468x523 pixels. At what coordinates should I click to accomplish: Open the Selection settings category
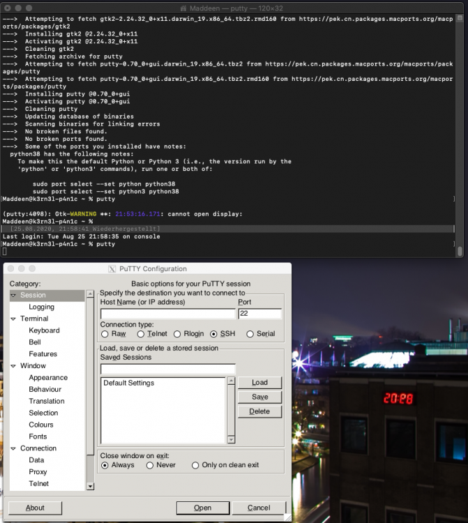tap(43, 413)
